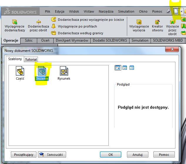Open SOLIDWORKS MBD ribbon tab
Image resolution: width=186 pixels, height=164 pixels.
pos(168,40)
